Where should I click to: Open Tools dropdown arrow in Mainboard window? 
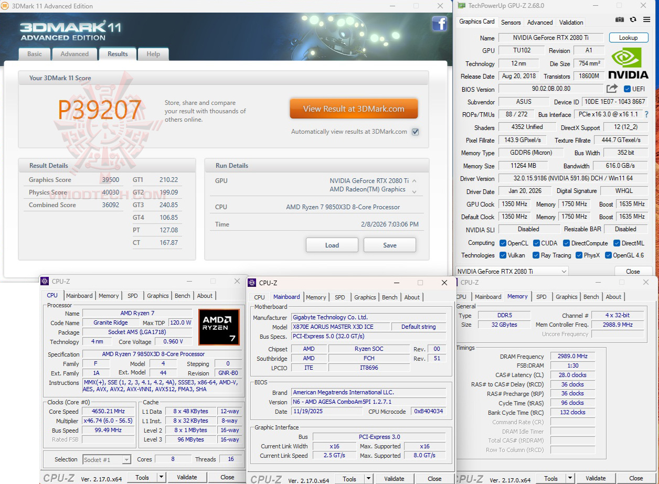pyautogui.click(x=369, y=478)
